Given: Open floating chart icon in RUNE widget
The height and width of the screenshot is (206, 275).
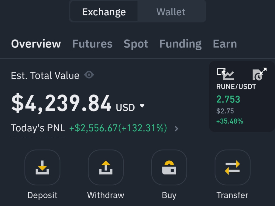Looking at the screenshot, I should (x=226, y=74).
